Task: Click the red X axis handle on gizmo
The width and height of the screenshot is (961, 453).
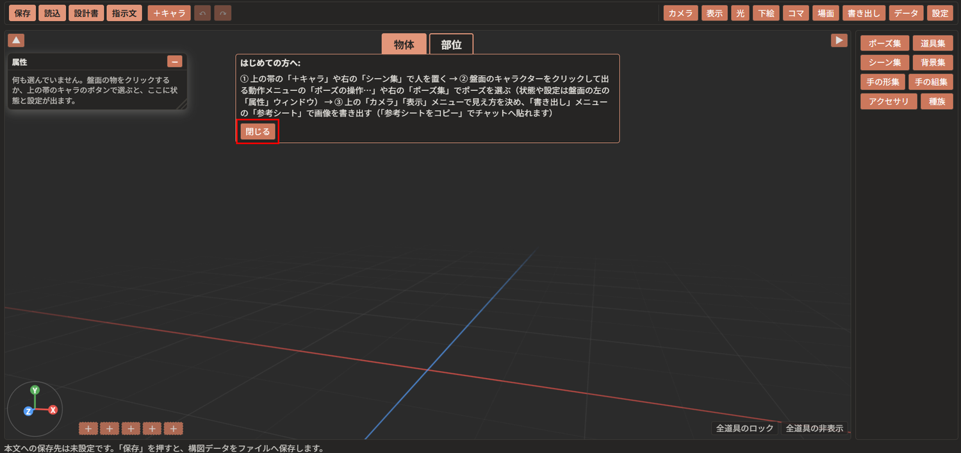Action: click(x=53, y=409)
